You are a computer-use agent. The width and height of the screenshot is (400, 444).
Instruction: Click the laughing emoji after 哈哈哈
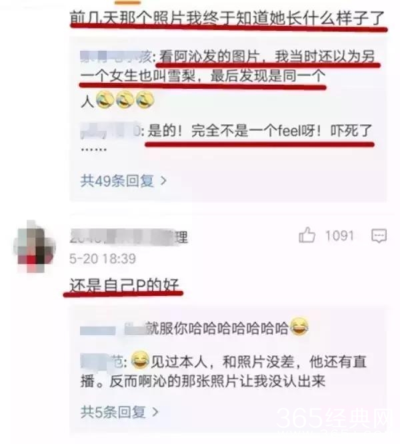(x=299, y=326)
